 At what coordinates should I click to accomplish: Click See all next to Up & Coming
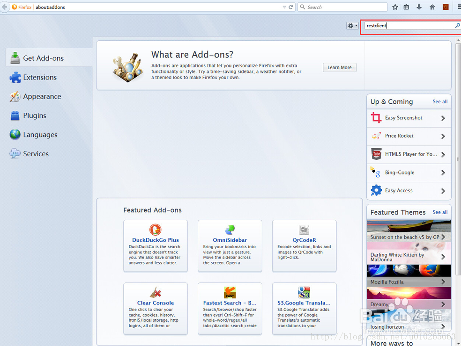coord(440,101)
